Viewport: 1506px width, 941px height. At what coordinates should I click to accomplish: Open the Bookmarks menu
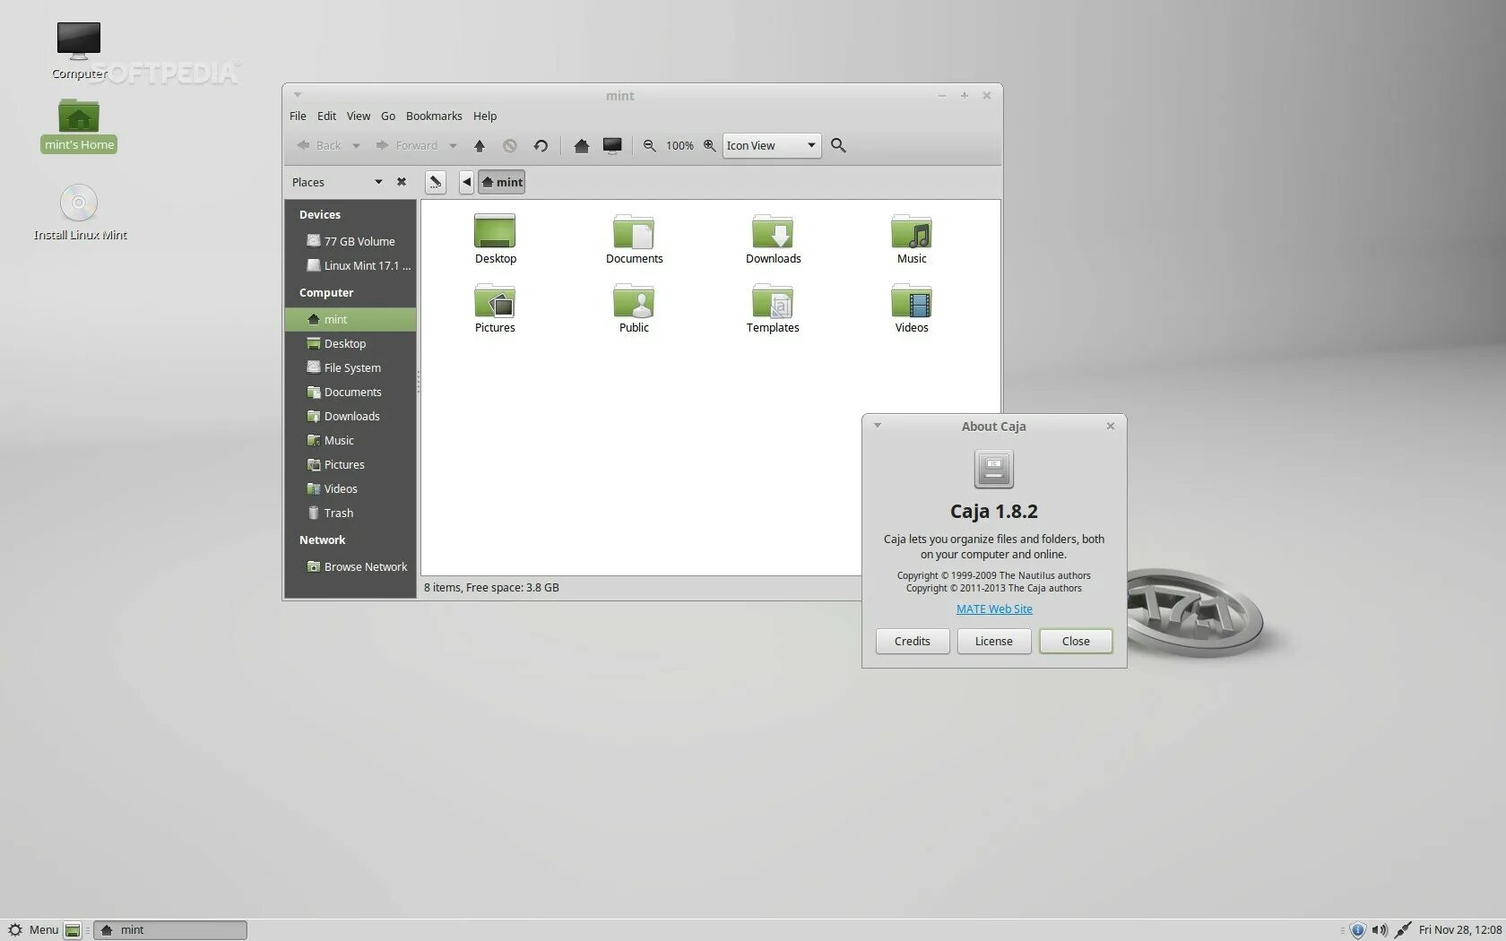[434, 116]
